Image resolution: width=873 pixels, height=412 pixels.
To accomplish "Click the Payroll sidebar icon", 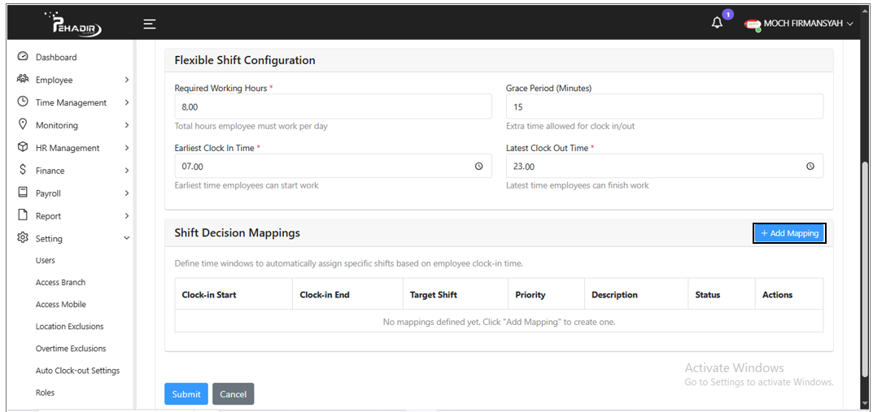I will point(23,193).
